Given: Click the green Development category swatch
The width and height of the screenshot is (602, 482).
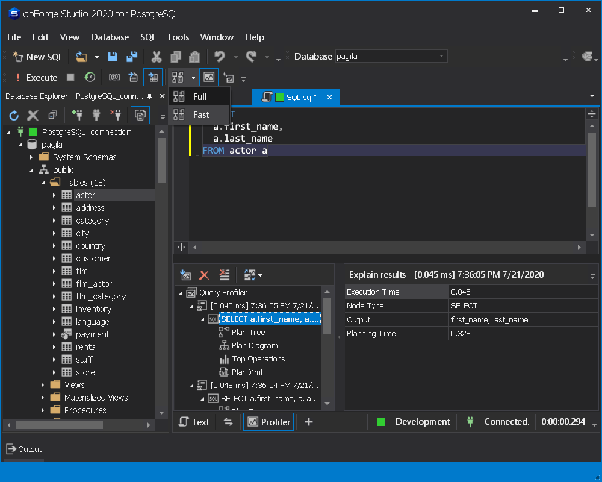Looking at the screenshot, I should point(381,422).
